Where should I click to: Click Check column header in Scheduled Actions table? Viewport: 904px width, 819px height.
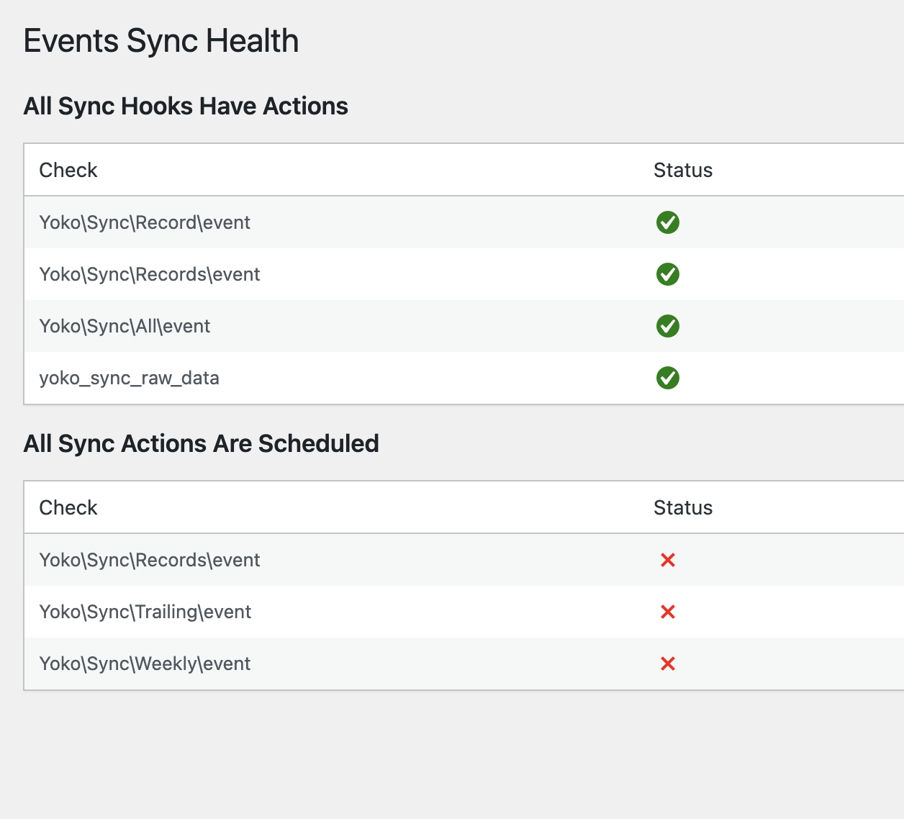coord(68,508)
